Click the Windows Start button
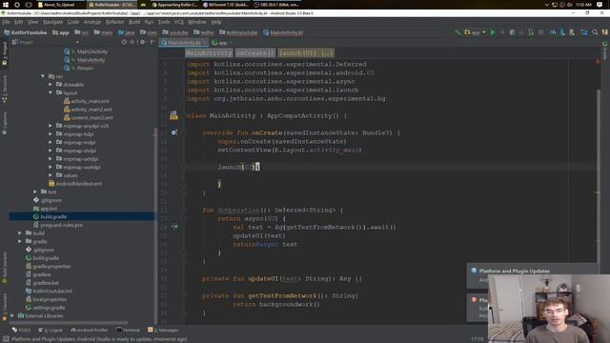610x343 pixels. 6,5
